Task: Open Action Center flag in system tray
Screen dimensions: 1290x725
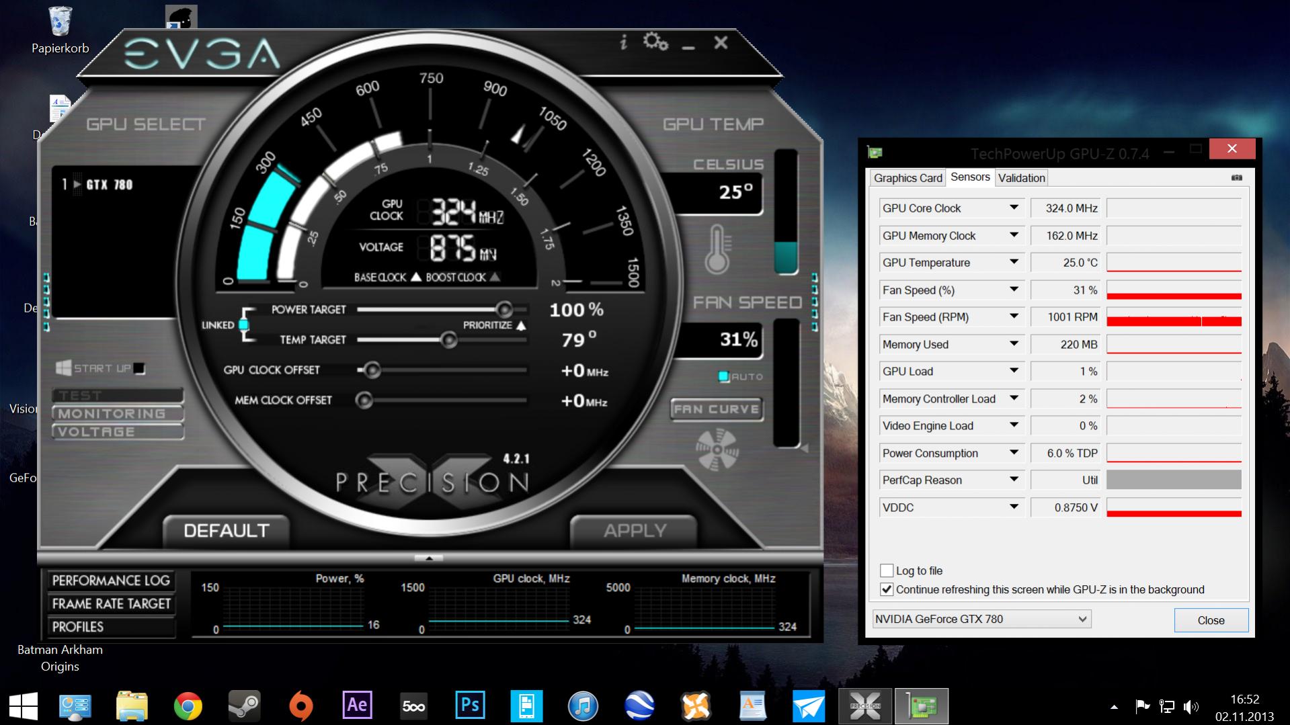Action: 1142,707
